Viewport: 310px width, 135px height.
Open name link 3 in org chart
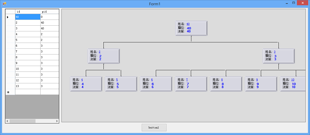tap(275, 52)
